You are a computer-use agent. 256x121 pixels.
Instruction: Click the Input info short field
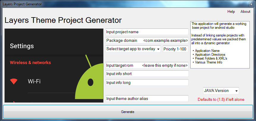(x=147, y=74)
